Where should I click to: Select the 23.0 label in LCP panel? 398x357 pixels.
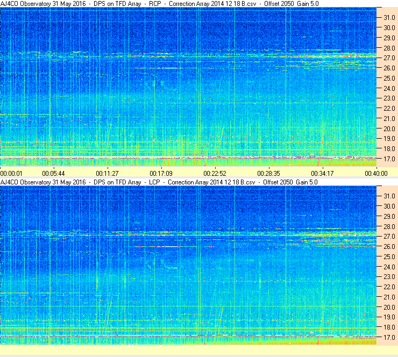pyautogui.click(x=389, y=277)
